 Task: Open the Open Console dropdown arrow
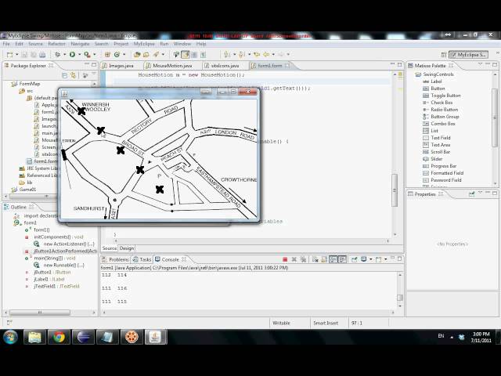386,259
